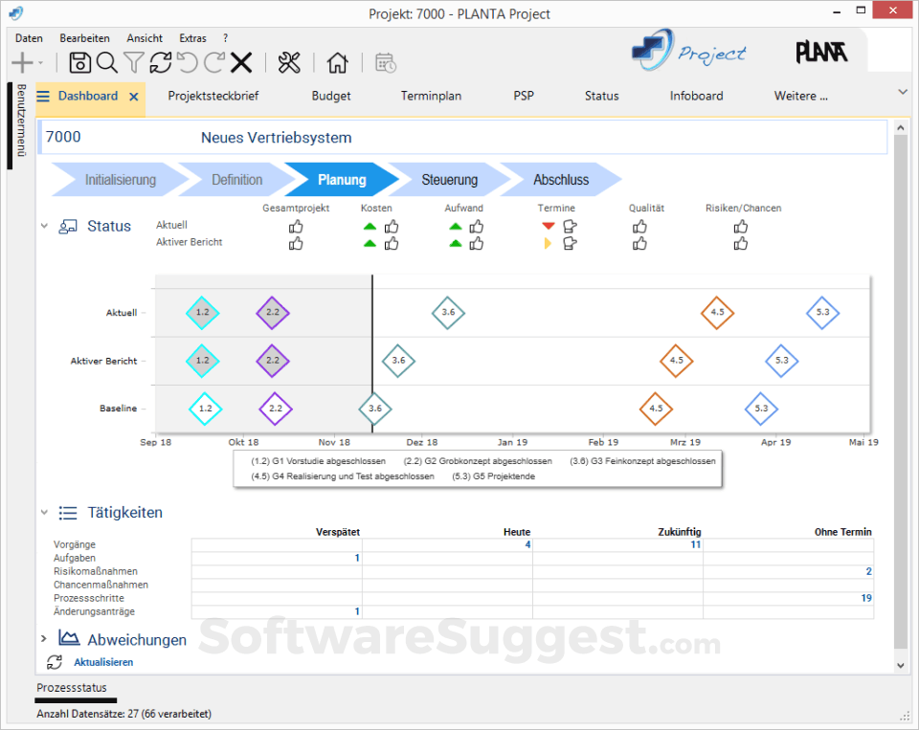Expand the Abweichungen section chevron
Viewport: 919px width, 730px height.
tap(44, 638)
